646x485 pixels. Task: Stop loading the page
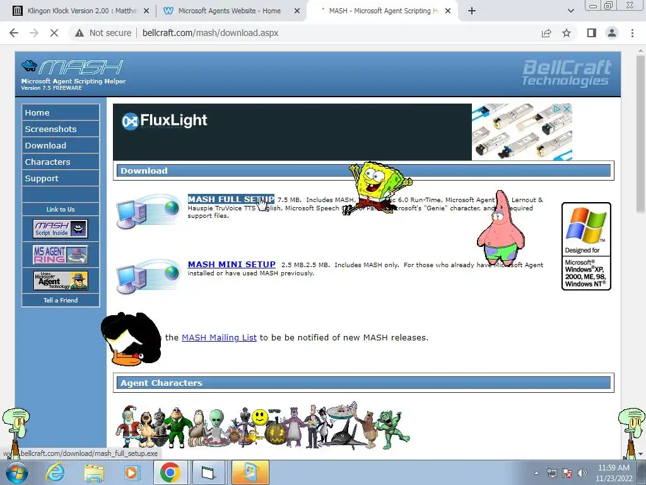point(54,33)
